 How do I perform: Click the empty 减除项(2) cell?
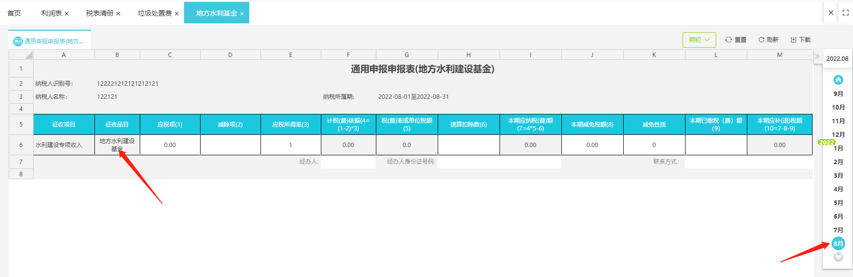pyautogui.click(x=230, y=145)
